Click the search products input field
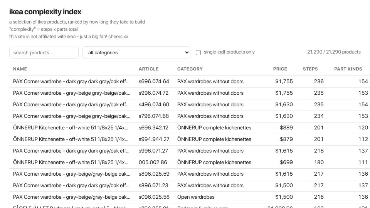Image resolution: width=370 pixels, height=208 pixels. (44, 53)
